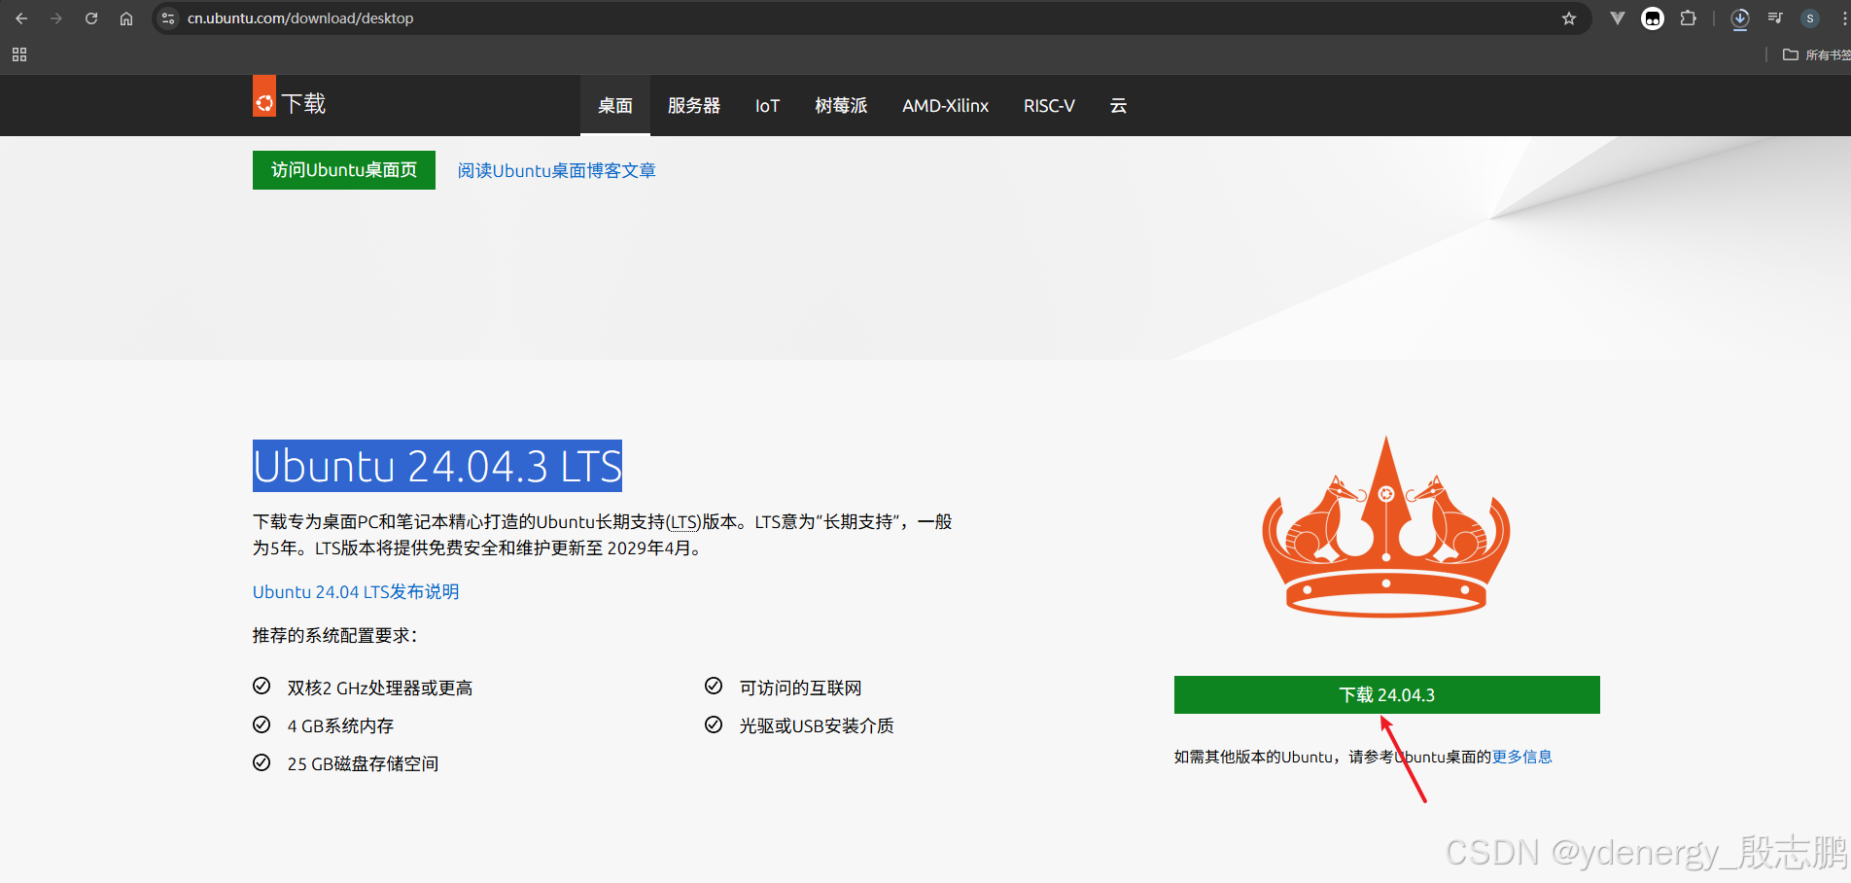Open the IoT tab
1851x883 pixels.
click(767, 105)
